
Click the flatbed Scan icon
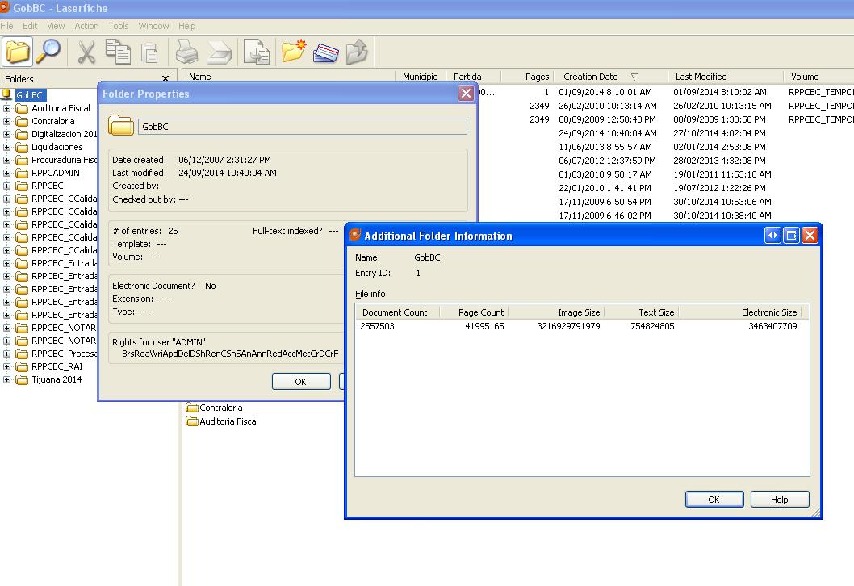coord(220,53)
